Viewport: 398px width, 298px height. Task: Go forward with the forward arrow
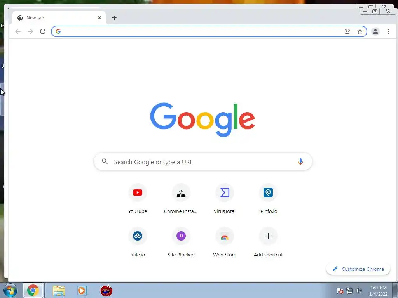[x=30, y=31]
